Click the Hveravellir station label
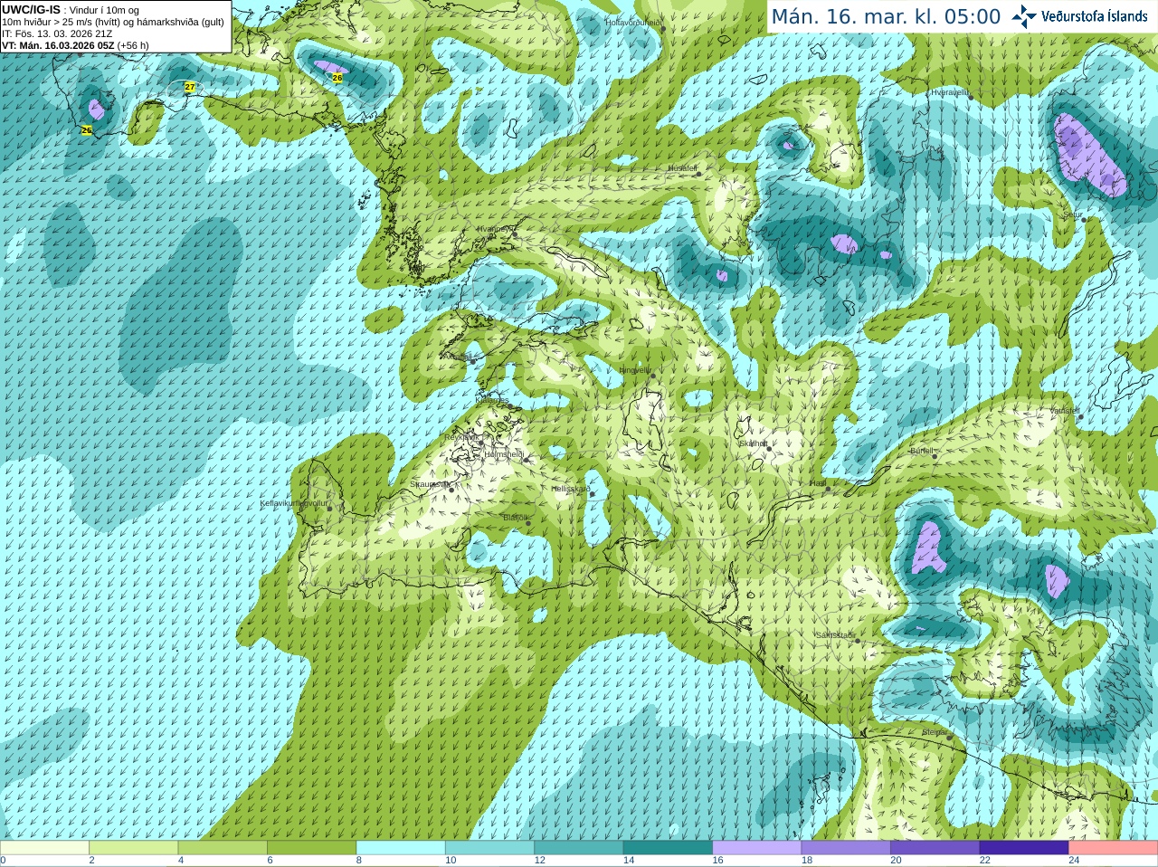 [950, 92]
